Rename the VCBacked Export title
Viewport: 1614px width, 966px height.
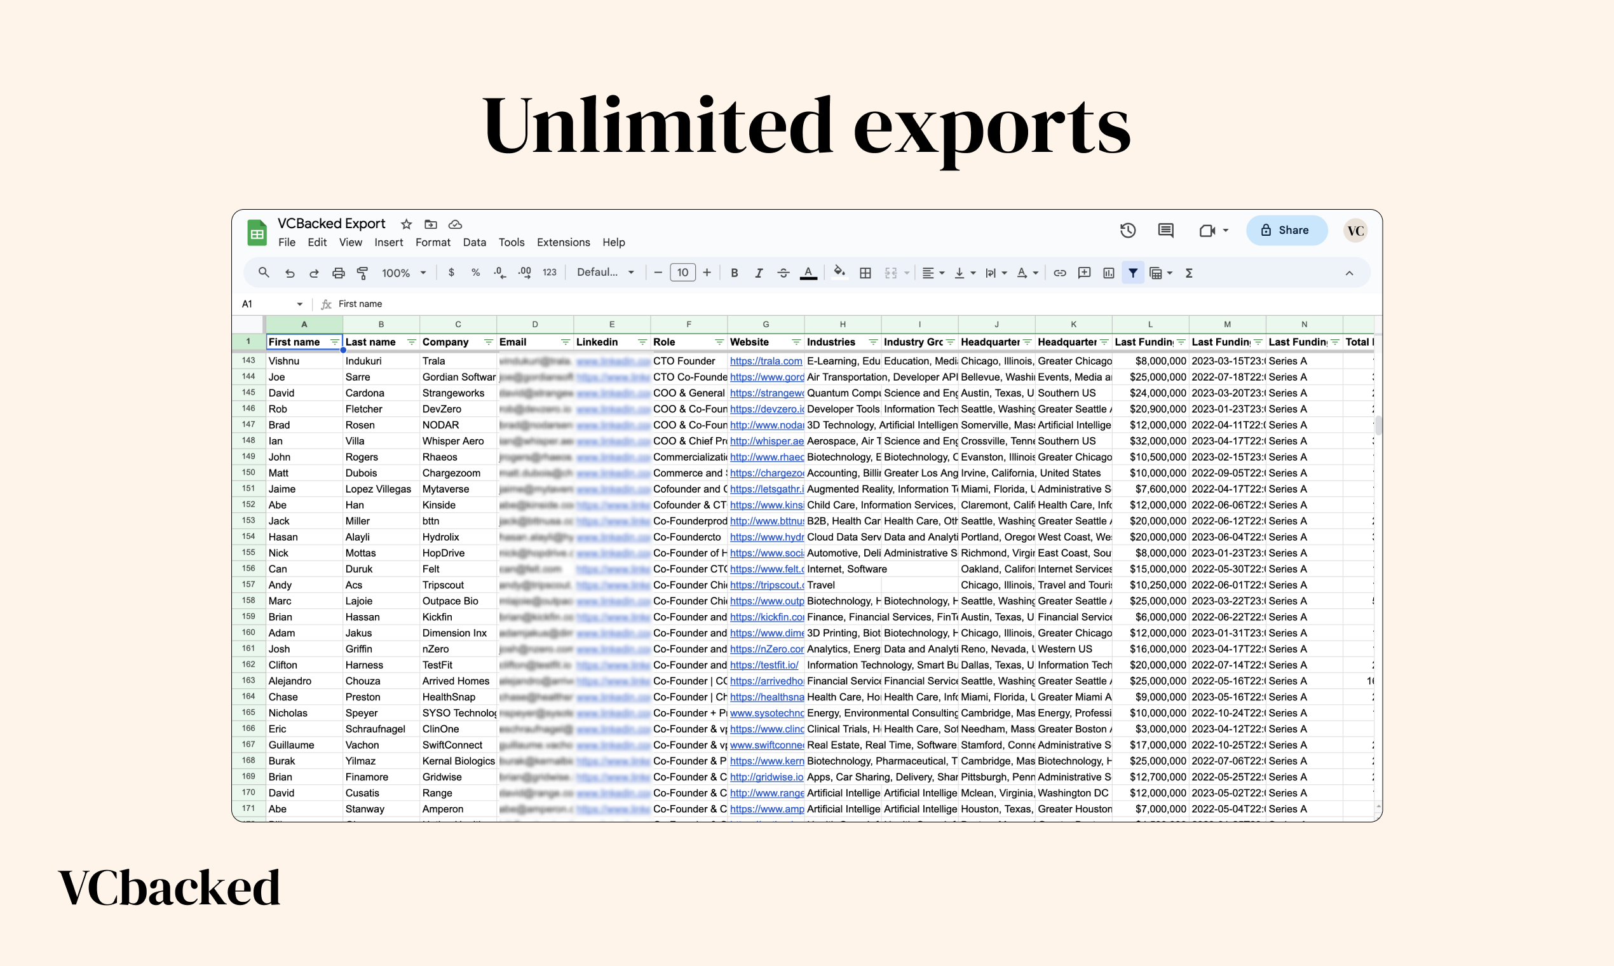pyautogui.click(x=331, y=223)
